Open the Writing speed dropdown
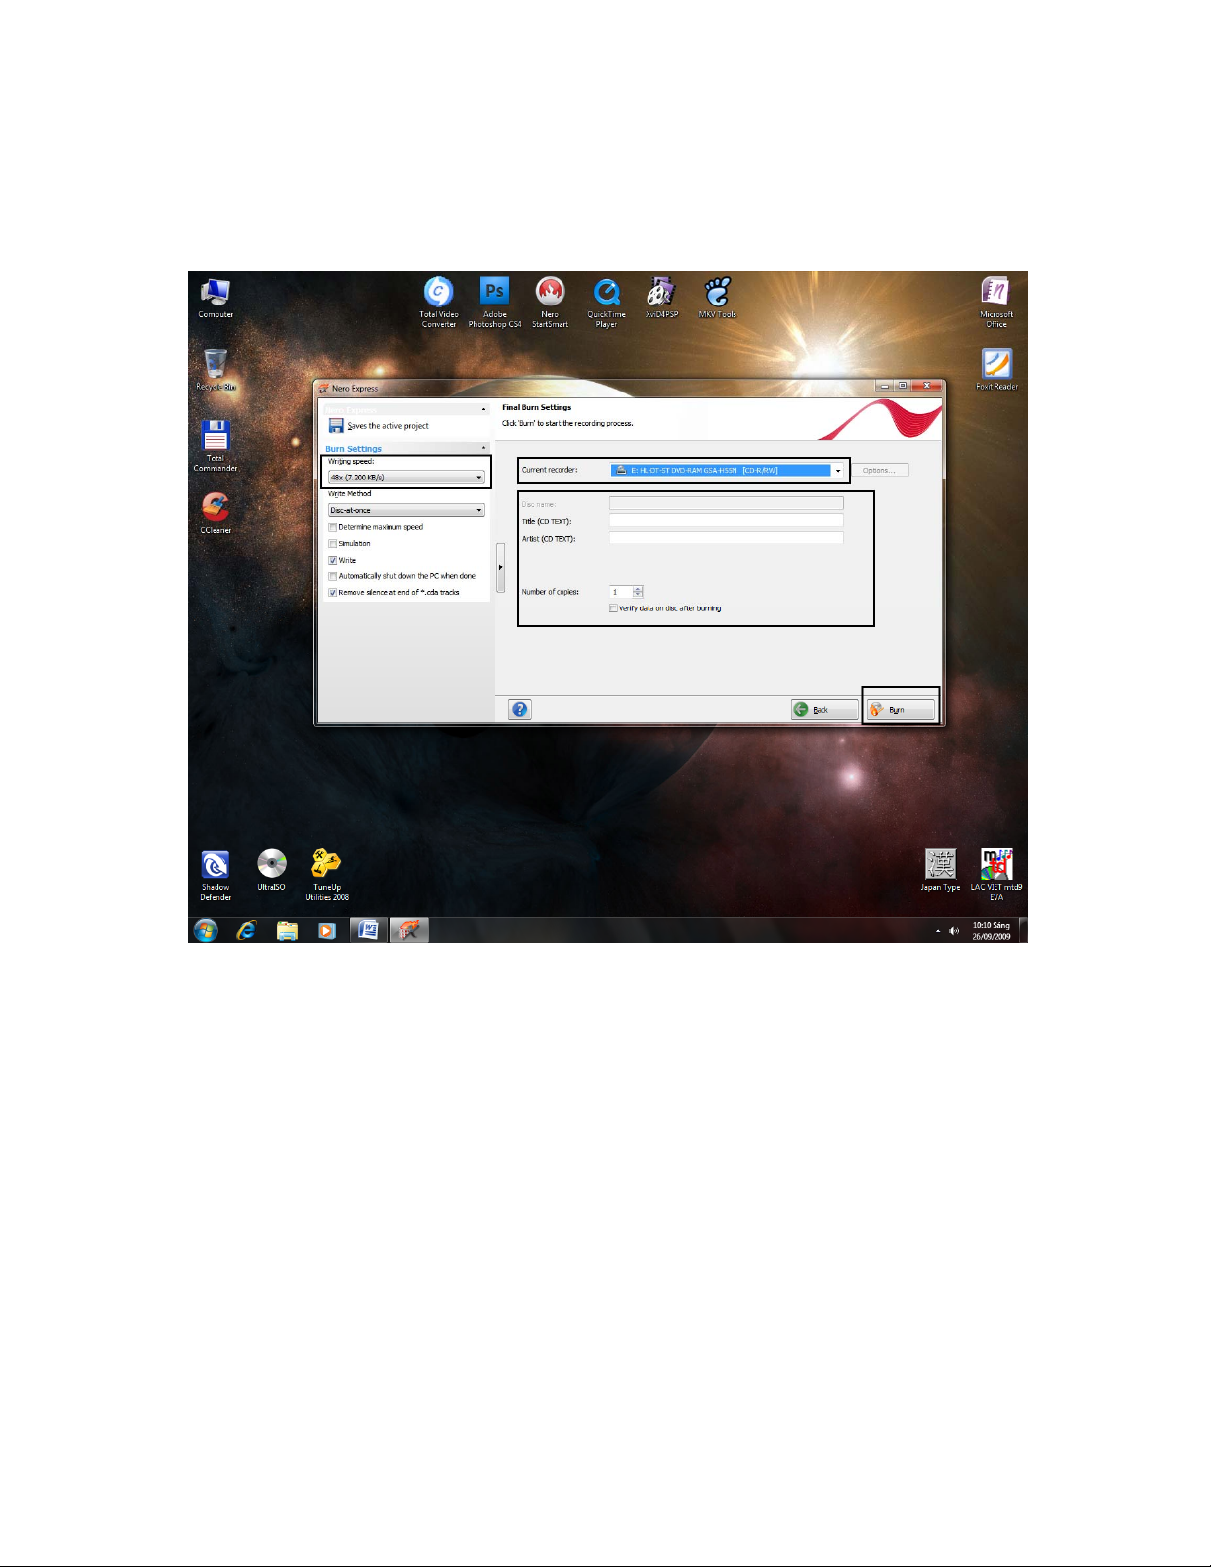 click(x=479, y=478)
